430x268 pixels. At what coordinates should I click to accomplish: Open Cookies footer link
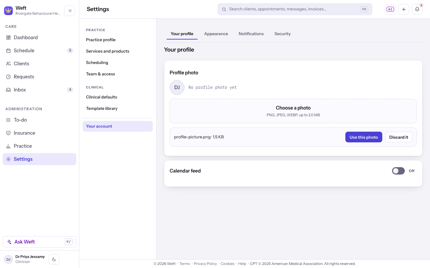pyautogui.click(x=227, y=264)
